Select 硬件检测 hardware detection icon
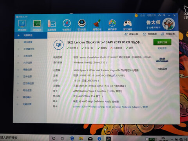The image size is (188, 141). 37,25
